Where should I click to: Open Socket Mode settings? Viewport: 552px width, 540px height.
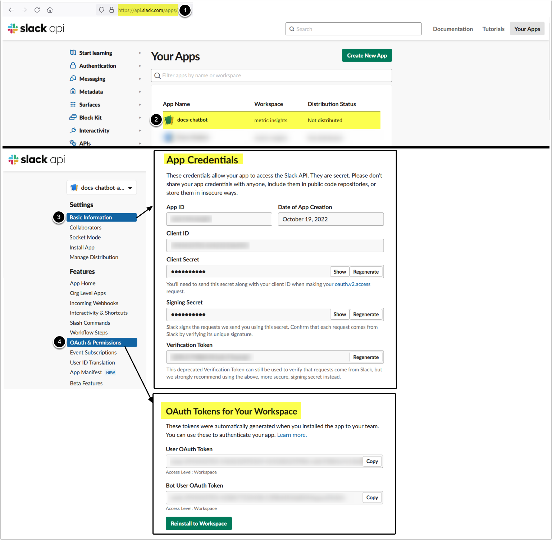click(x=85, y=237)
